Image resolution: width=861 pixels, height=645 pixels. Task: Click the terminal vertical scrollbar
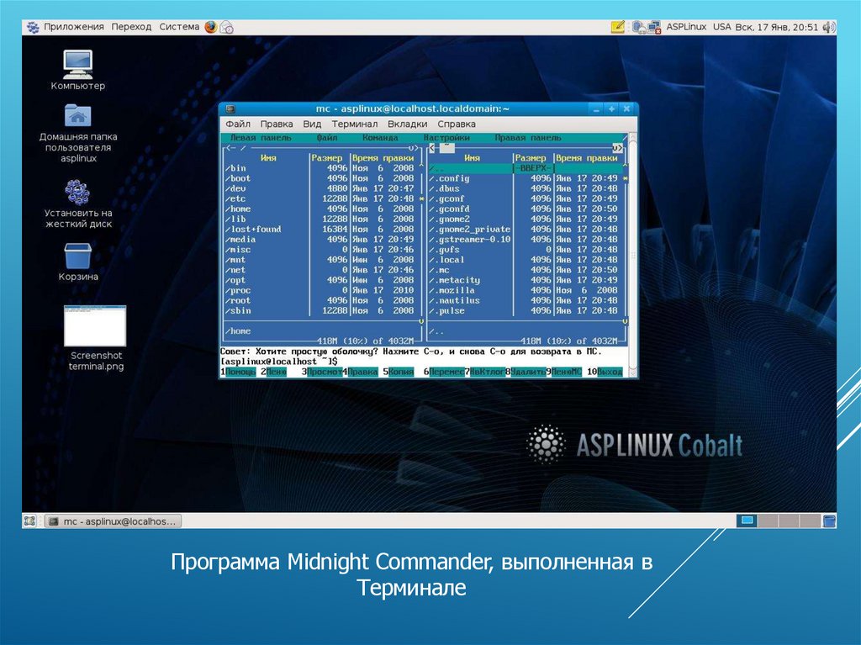pyautogui.click(x=632, y=254)
